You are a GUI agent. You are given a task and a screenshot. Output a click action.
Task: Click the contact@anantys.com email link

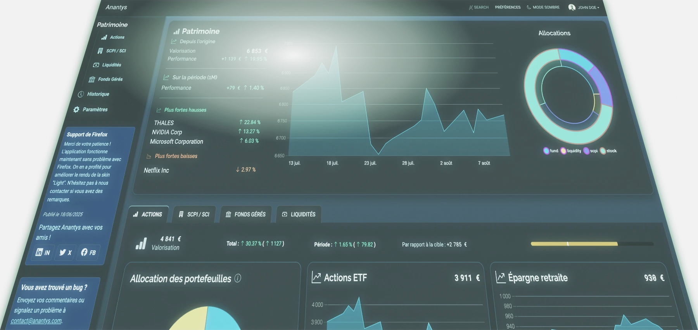36,321
